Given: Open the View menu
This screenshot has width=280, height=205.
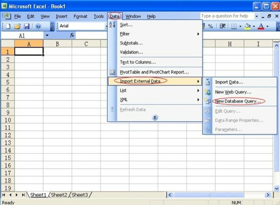Looking at the screenshot, I should [x=45, y=17].
